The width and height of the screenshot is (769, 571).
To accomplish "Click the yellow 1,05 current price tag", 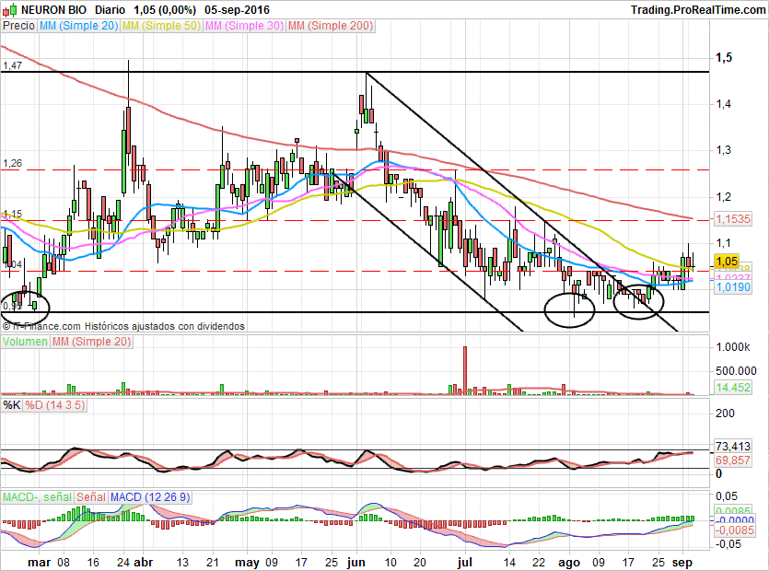I will (726, 262).
